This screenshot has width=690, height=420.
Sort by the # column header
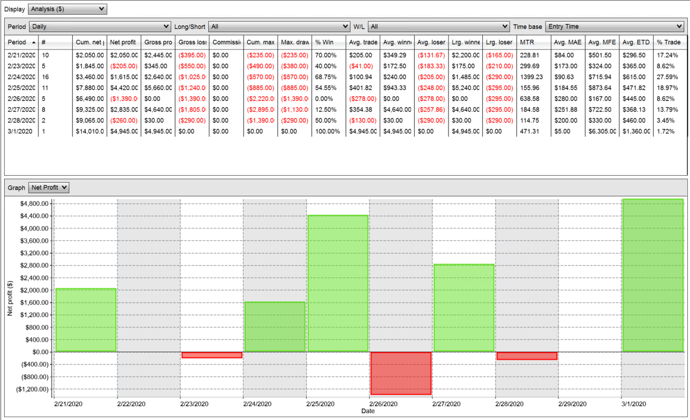point(55,42)
